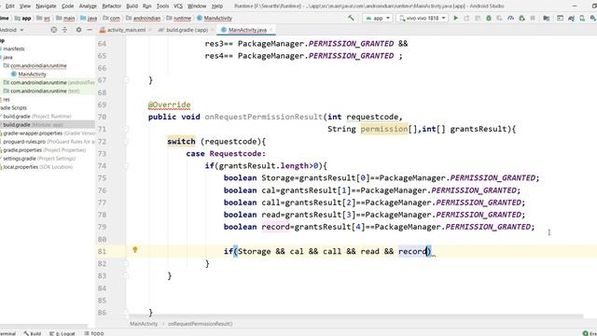This screenshot has width=597, height=336.
Task: Click the yellow quick-fix lightbulb on line 81
Action: pos(134,250)
